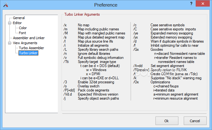Click the "Optimizations" argument description
212x130 pixels.
tap(160, 82)
